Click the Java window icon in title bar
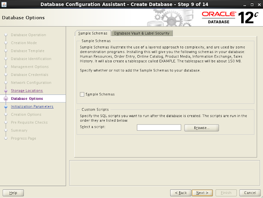 coord(4,5)
